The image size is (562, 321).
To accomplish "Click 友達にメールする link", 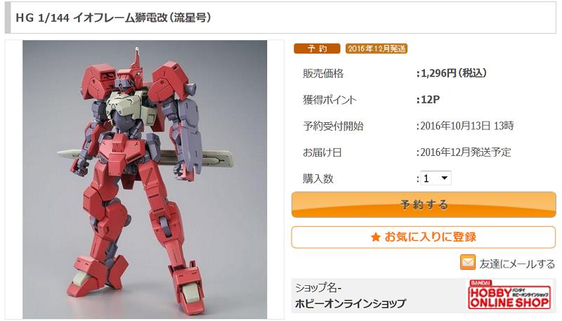I will click(517, 264).
